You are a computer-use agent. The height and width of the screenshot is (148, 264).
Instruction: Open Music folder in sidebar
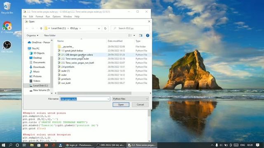(35, 72)
